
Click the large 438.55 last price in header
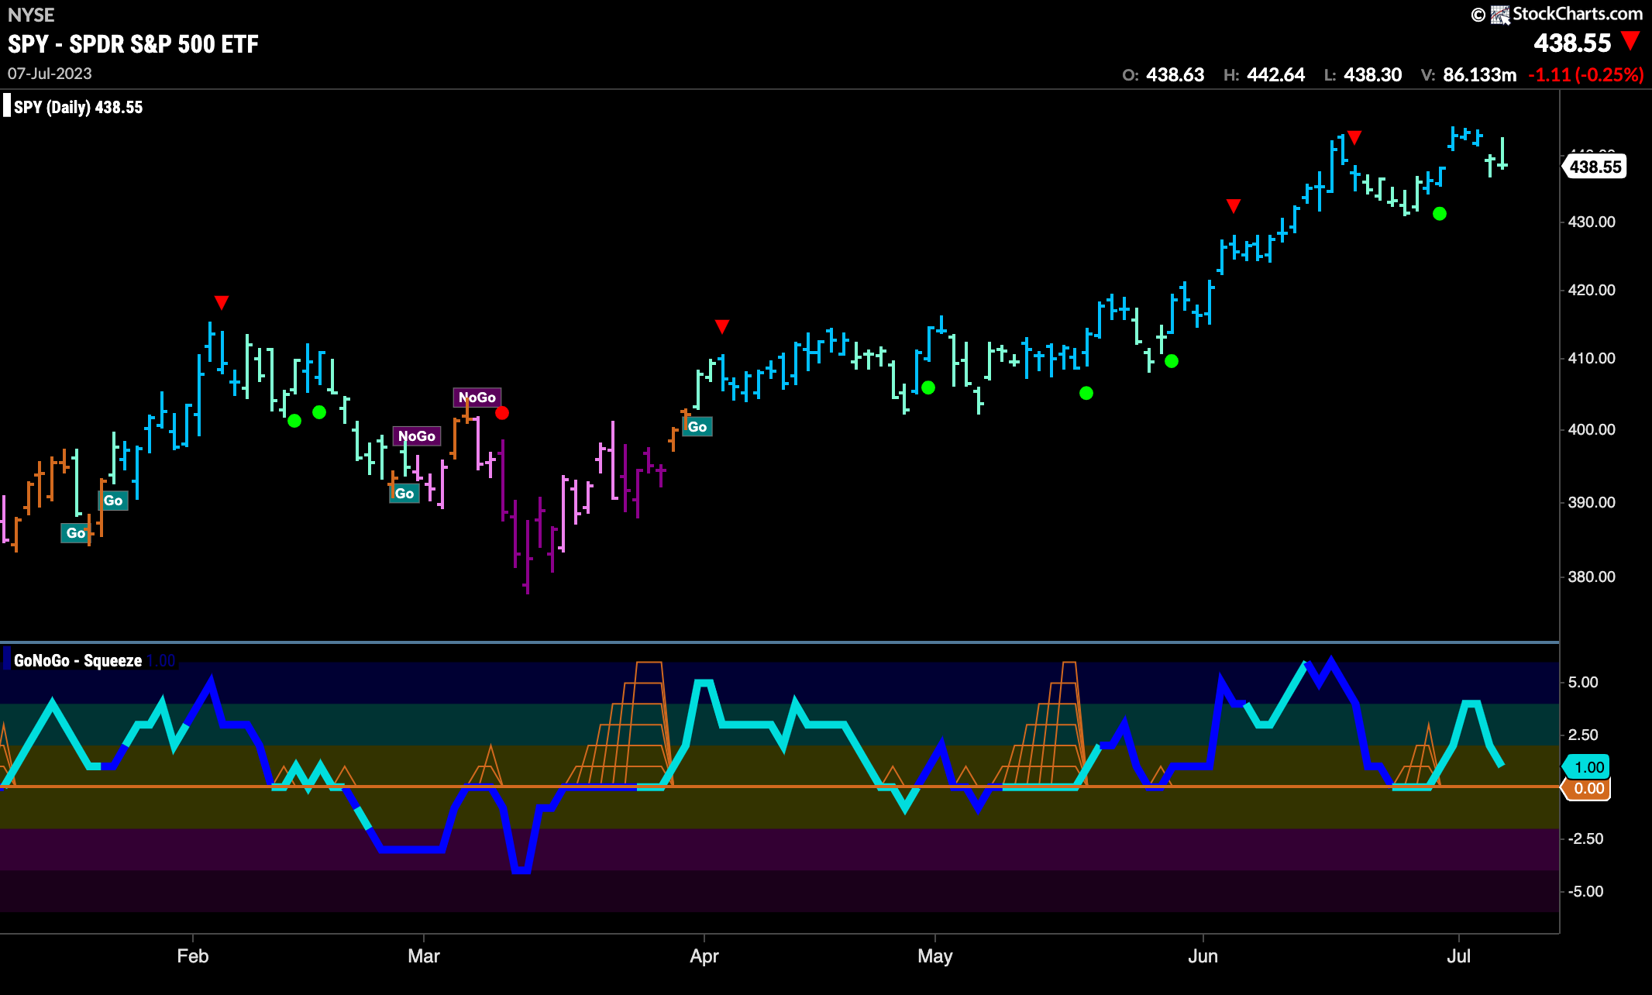(x=1572, y=43)
